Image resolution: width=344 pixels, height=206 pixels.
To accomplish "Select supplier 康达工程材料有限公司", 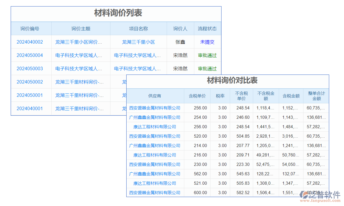I will (x=154, y=126).
